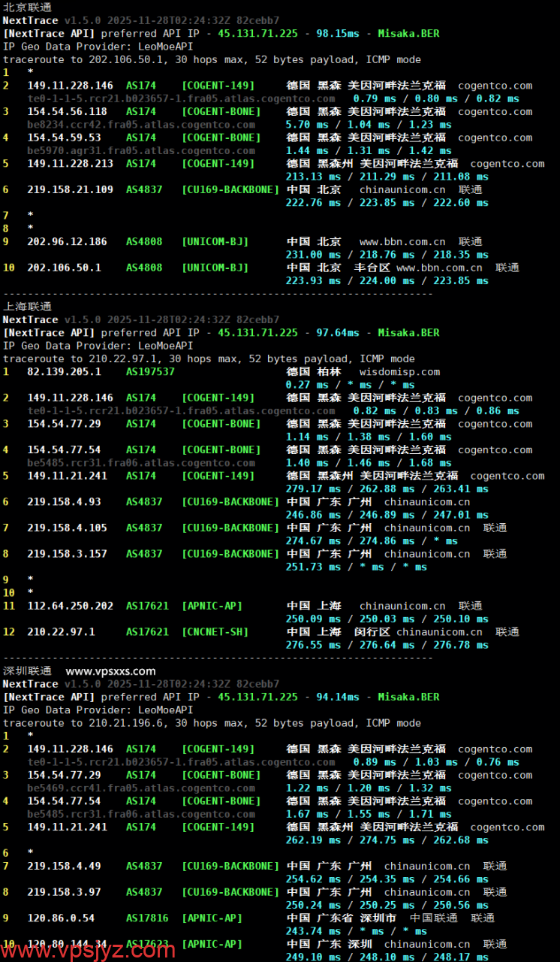Click the 5.70 ms latency value
Viewport: 560px width, 962px height.
pos(307,125)
